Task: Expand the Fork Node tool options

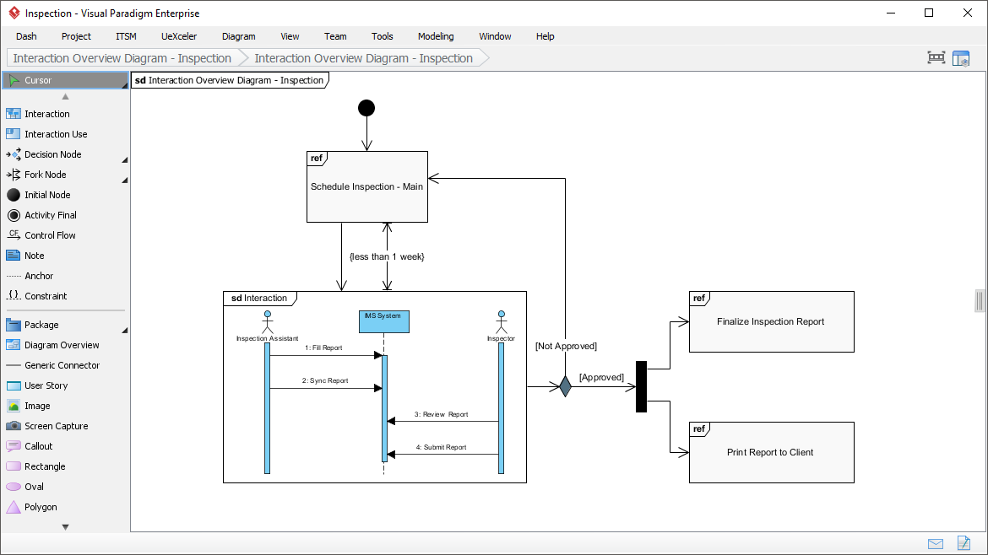Action: coord(124,178)
